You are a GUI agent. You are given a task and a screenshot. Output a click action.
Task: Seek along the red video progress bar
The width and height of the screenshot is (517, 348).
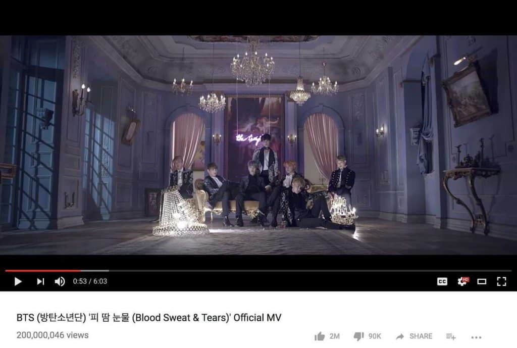click(43, 271)
